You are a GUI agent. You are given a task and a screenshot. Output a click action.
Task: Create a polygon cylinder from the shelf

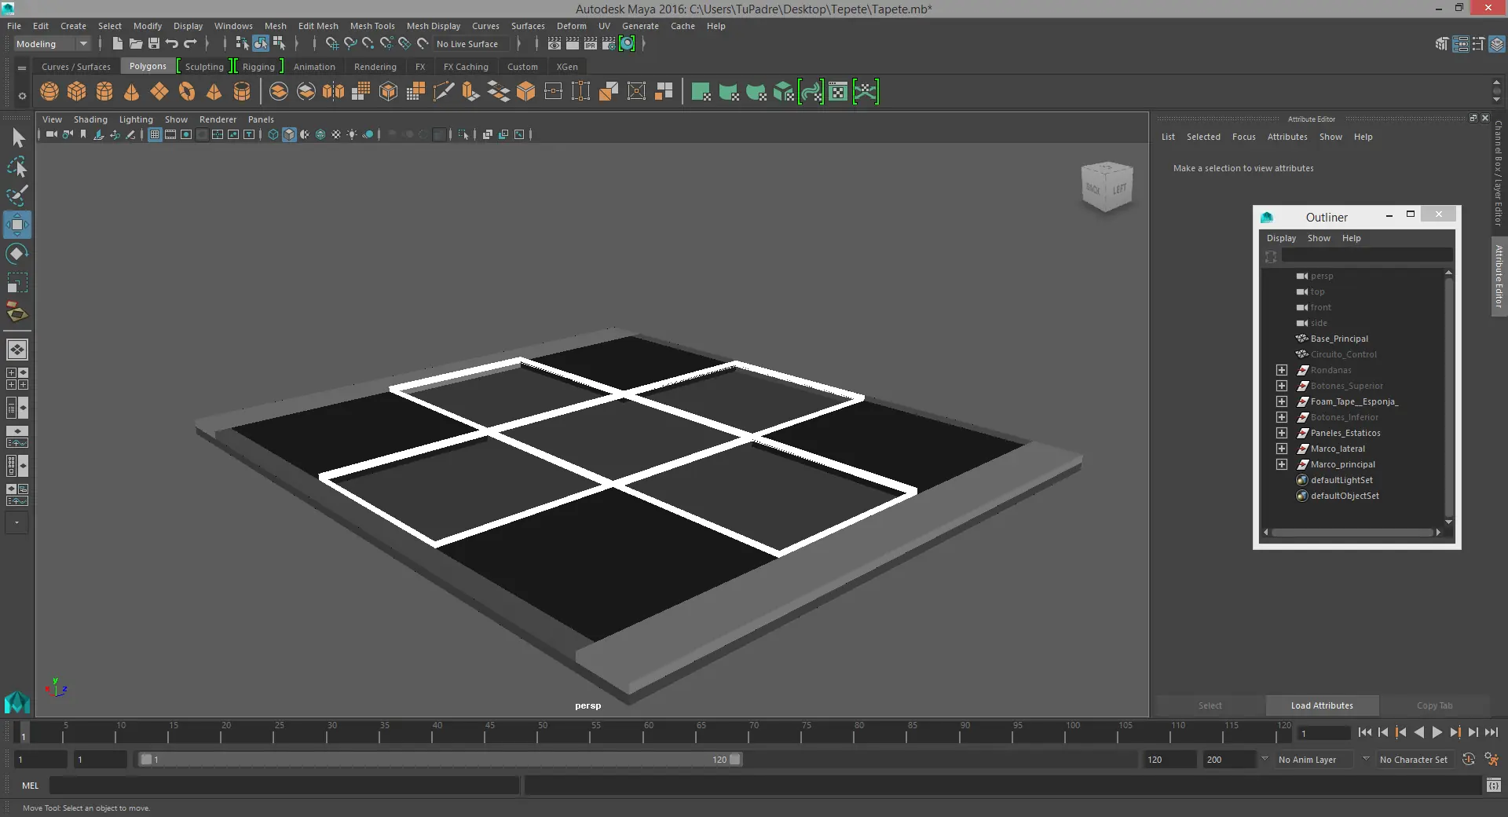104,92
